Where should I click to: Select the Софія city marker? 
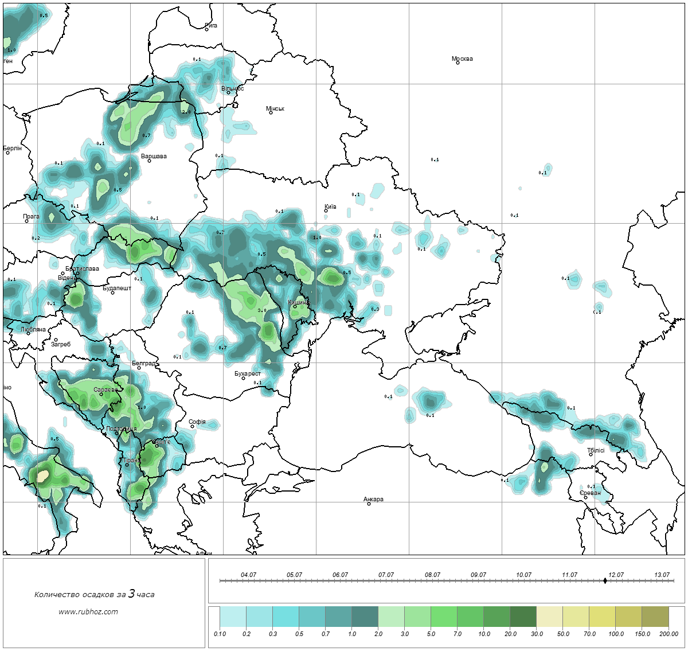[x=193, y=426]
